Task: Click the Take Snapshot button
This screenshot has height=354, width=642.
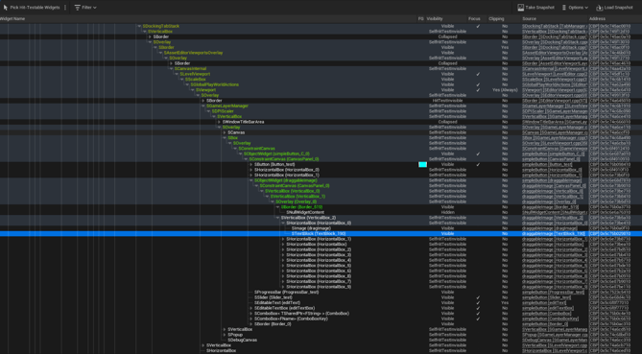Action: tap(535, 8)
